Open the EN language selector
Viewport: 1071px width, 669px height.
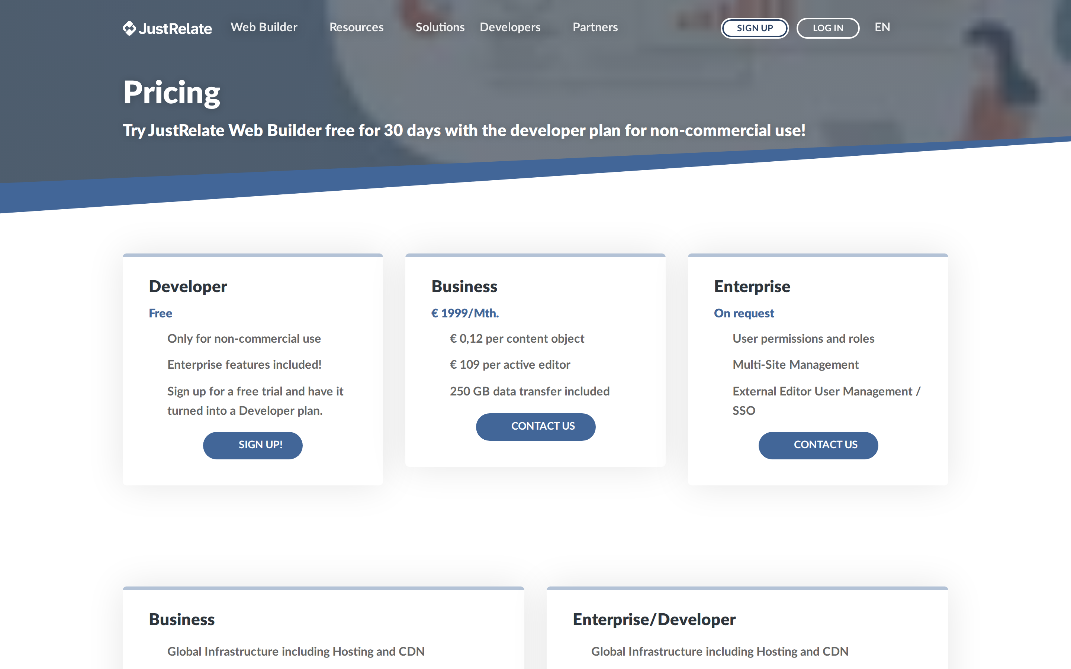pos(882,27)
